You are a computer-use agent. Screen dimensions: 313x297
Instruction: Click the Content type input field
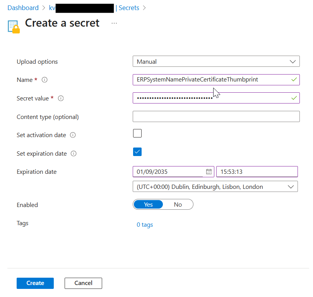tap(216, 117)
